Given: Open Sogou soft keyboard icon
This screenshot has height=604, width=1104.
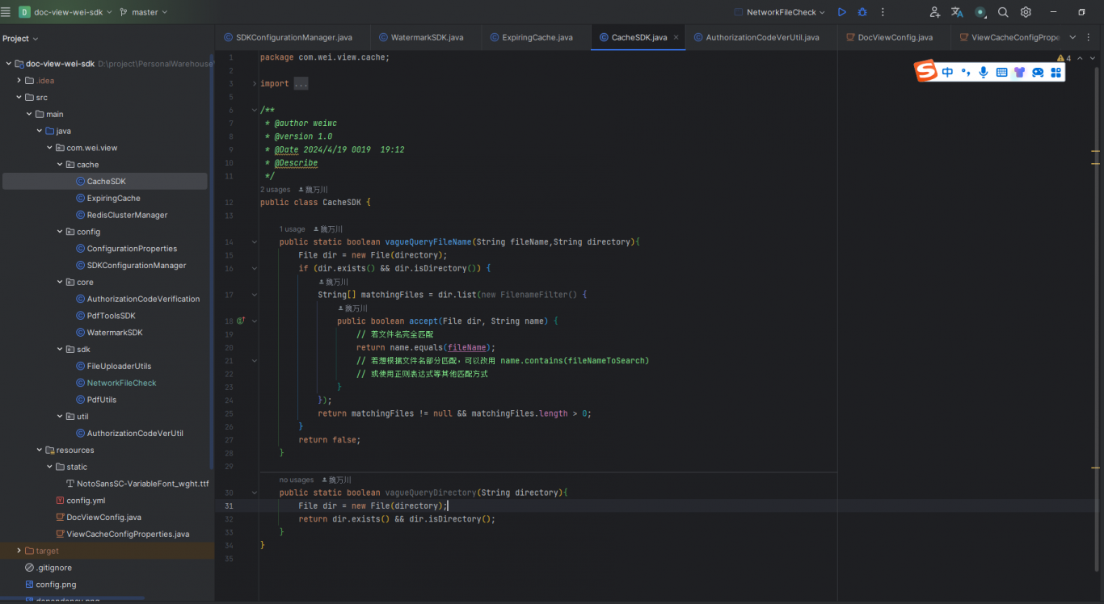Looking at the screenshot, I should (1001, 72).
